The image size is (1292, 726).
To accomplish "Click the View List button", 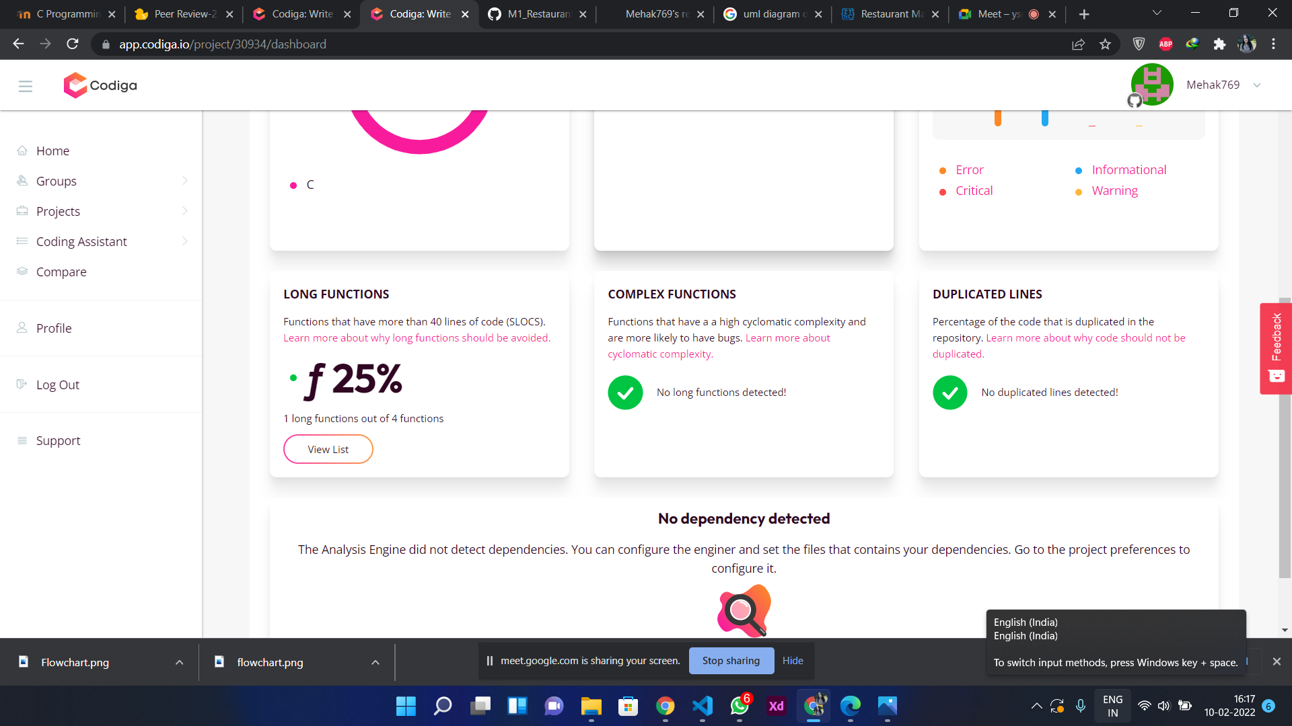I will tap(328, 449).
